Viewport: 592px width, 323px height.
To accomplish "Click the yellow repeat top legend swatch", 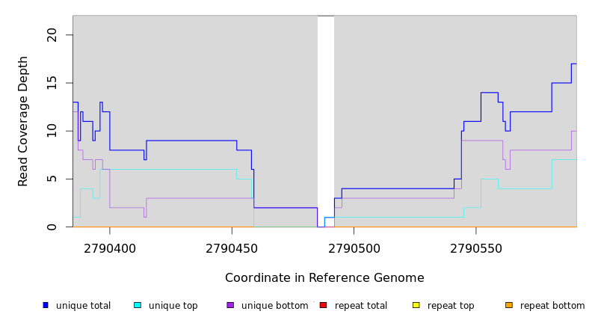I will coord(416,305).
